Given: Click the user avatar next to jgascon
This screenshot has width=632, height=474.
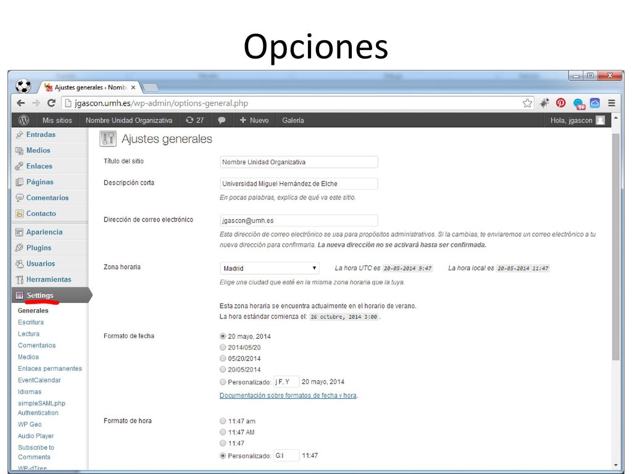Looking at the screenshot, I should click(600, 120).
